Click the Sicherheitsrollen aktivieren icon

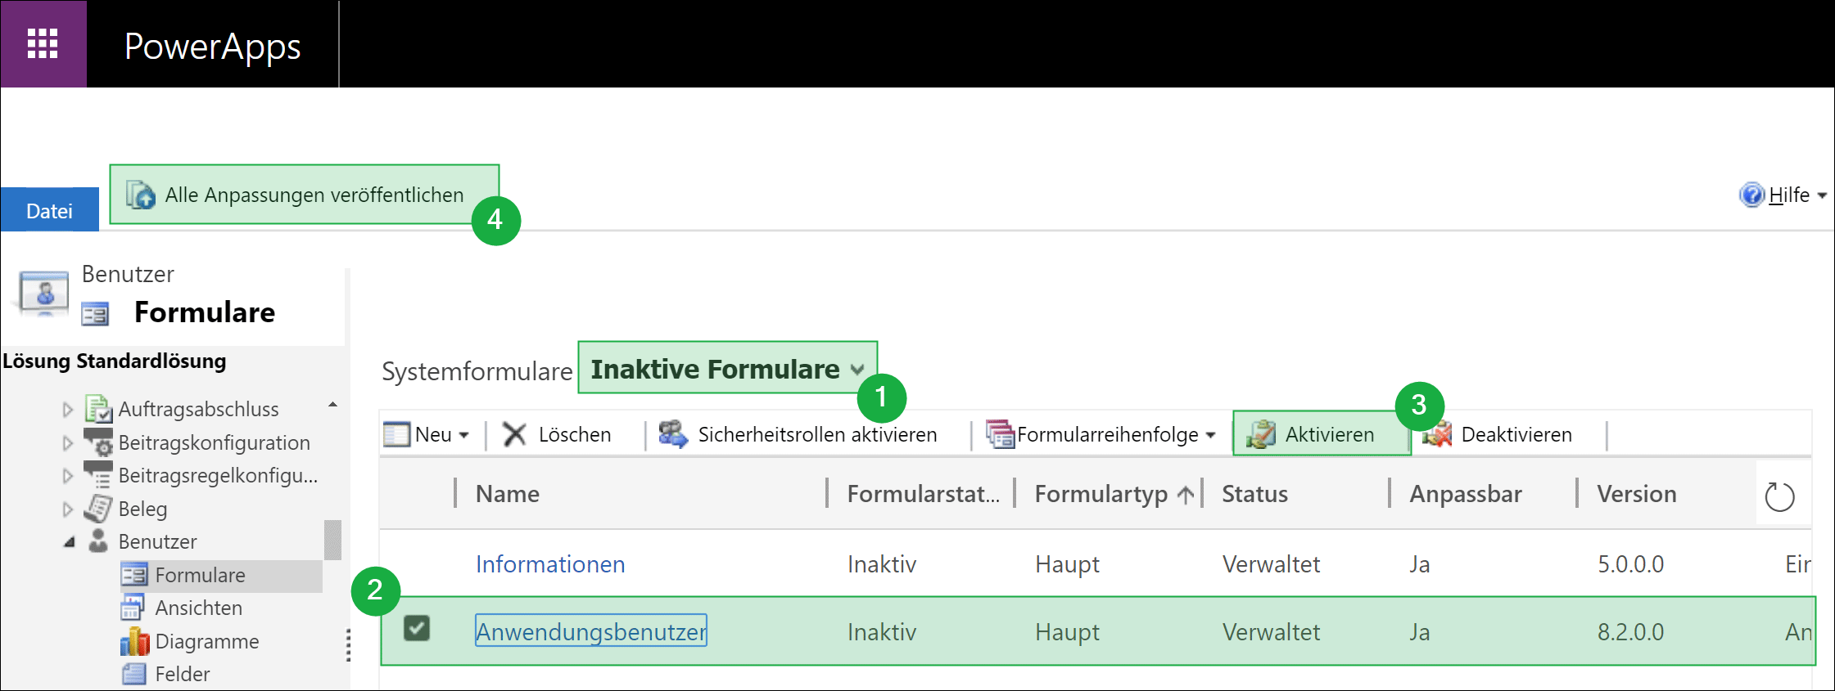pyautogui.click(x=673, y=434)
